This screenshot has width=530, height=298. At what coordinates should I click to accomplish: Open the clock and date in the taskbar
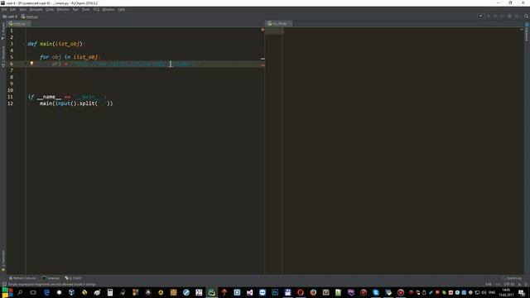[506, 292]
